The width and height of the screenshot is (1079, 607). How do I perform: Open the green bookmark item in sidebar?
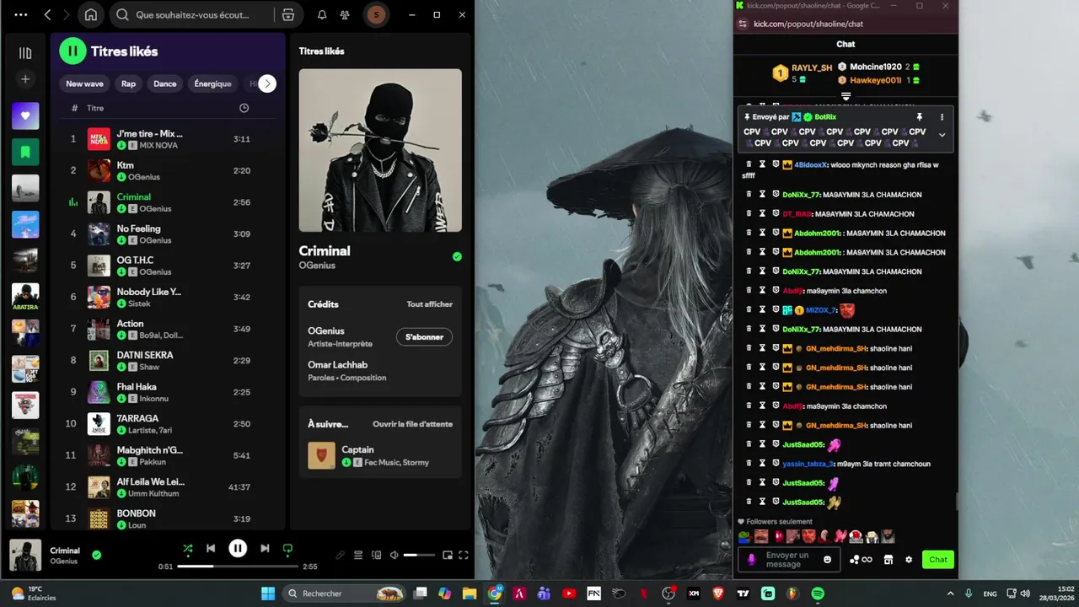[25, 153]
